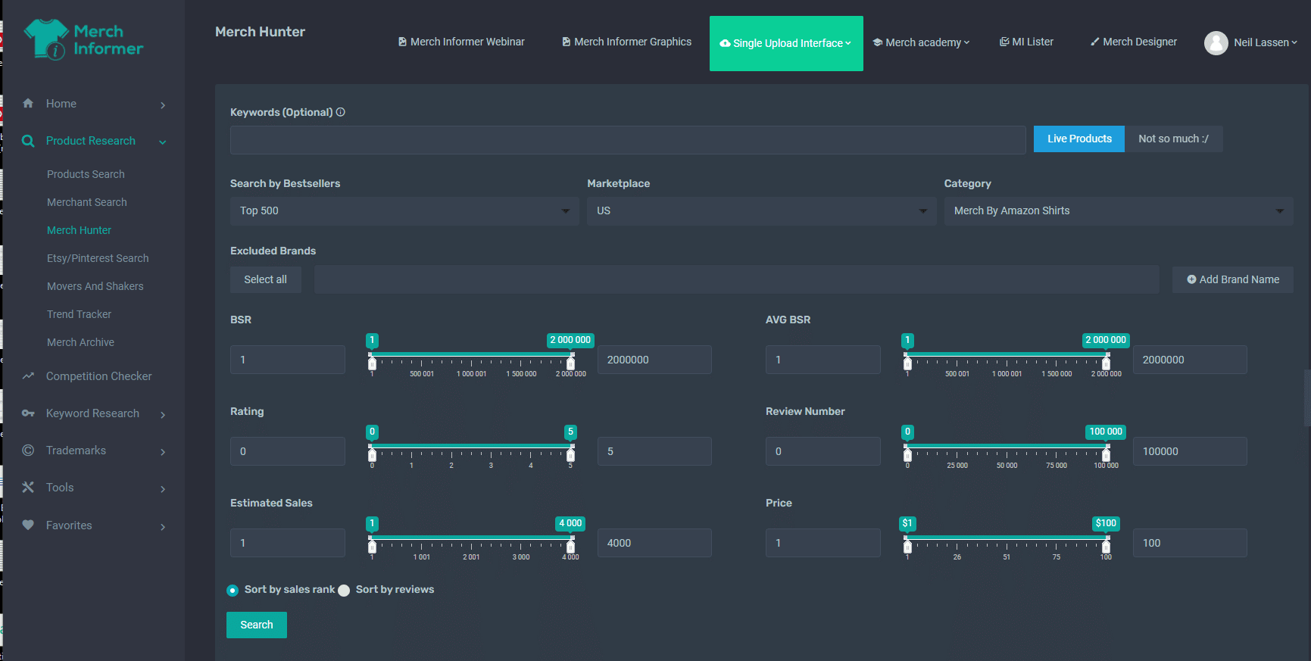Open MI Lister link

tap(1026, 42)
